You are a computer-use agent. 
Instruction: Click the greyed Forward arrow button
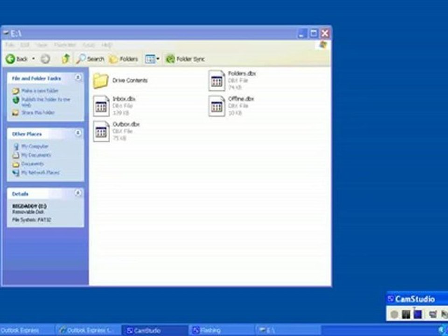(45, 59)
